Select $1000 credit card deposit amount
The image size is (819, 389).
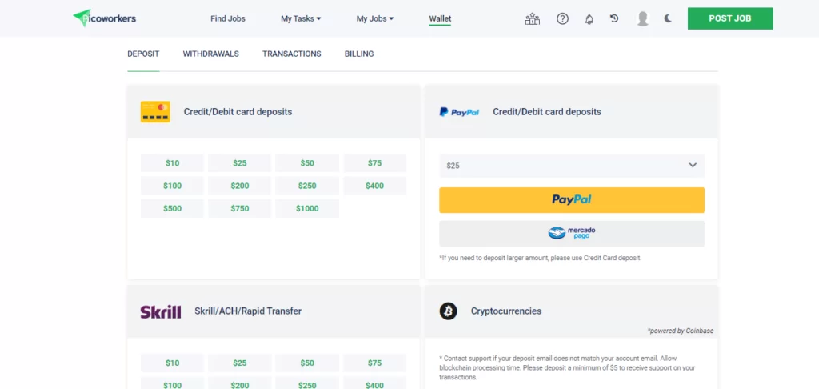coord(307,209)
